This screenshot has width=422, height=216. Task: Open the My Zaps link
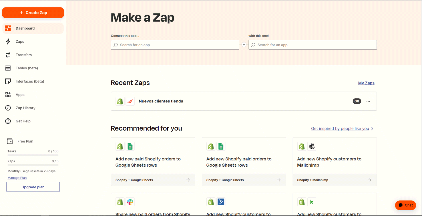pos(366,83)
